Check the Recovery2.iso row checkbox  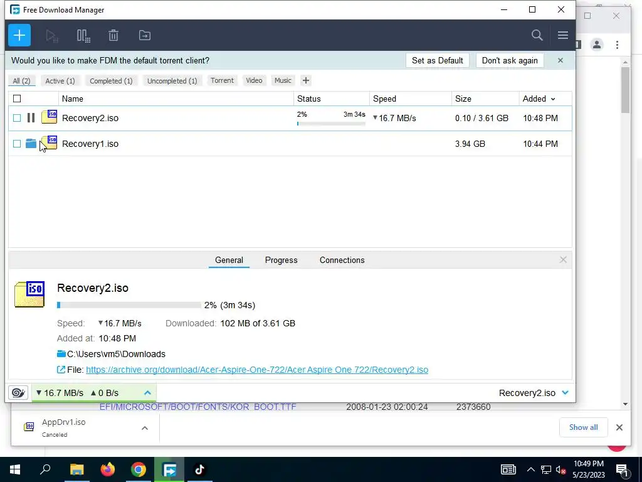[17, 118]
